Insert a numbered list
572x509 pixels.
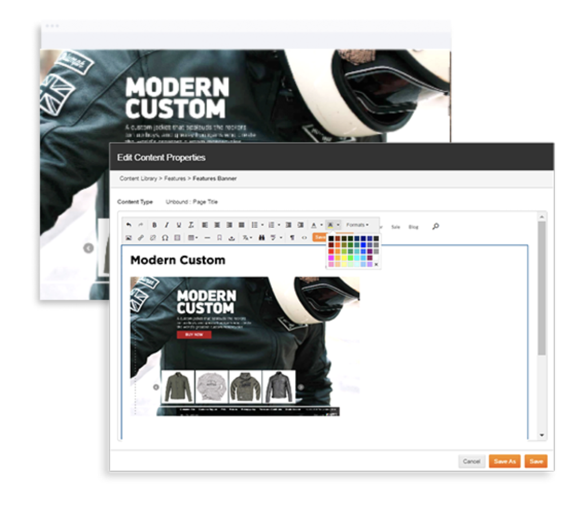[x=271, y=225]
